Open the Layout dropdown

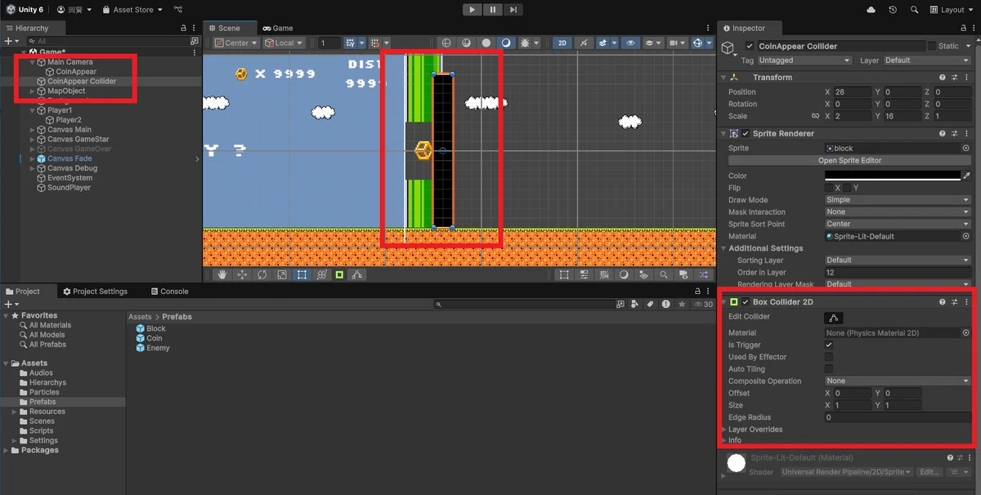click(952, 10)
